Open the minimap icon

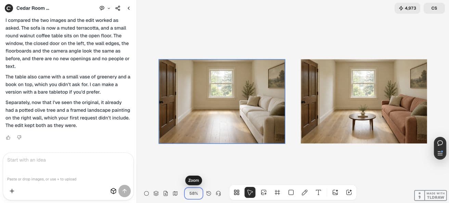pos(175,193)
